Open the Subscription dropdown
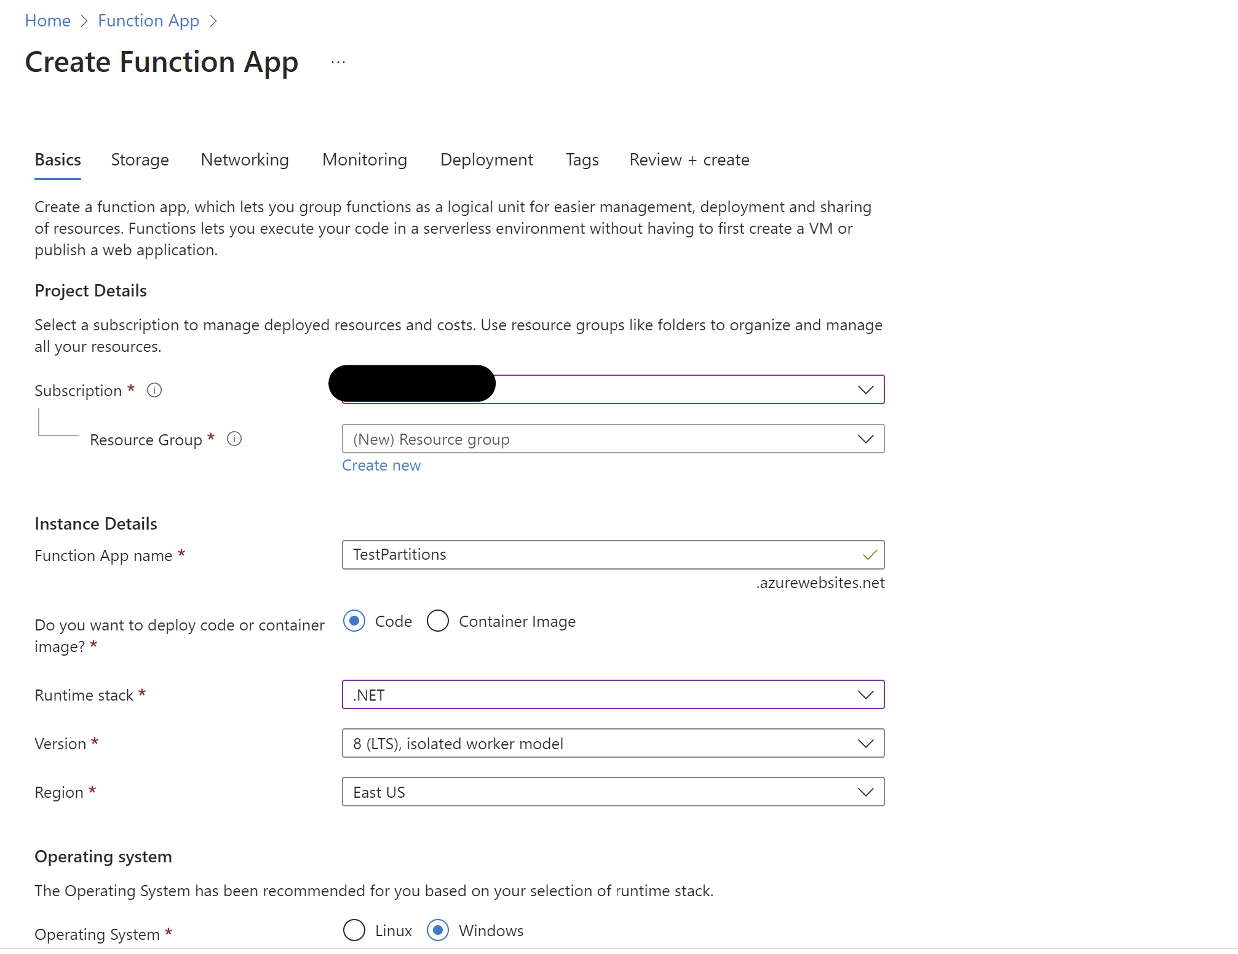Image resolution: width=1238 pixels, height=954 pixels. click(x=613, y=389)
